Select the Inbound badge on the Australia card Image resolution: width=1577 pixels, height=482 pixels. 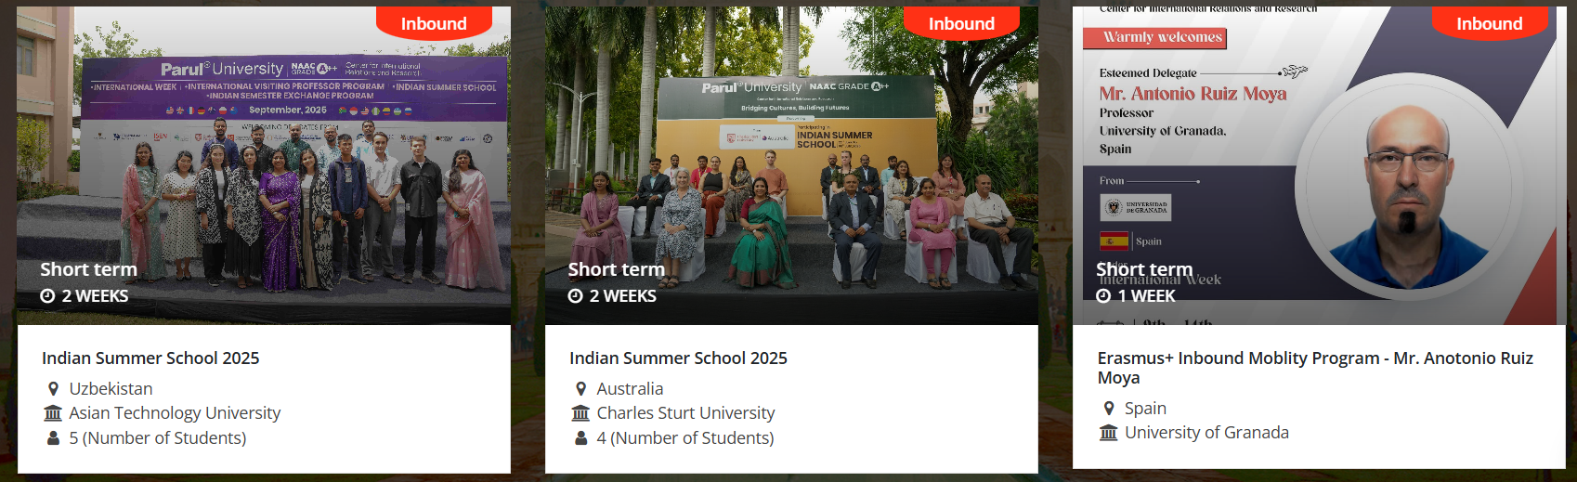961,23
